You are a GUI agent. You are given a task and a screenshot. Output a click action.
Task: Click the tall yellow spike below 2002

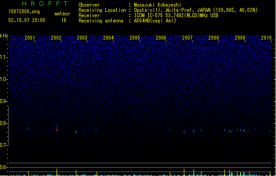57,172
